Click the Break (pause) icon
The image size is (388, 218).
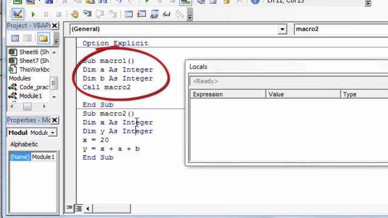tap(46, 15)
